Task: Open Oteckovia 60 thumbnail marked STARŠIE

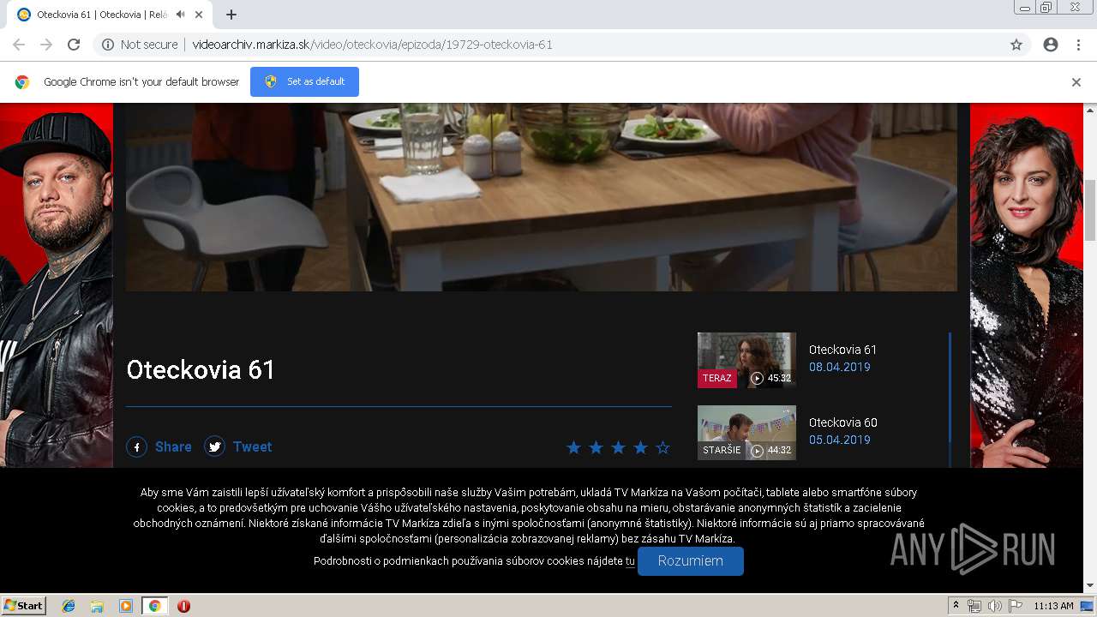Action: [x=746, y=433]
